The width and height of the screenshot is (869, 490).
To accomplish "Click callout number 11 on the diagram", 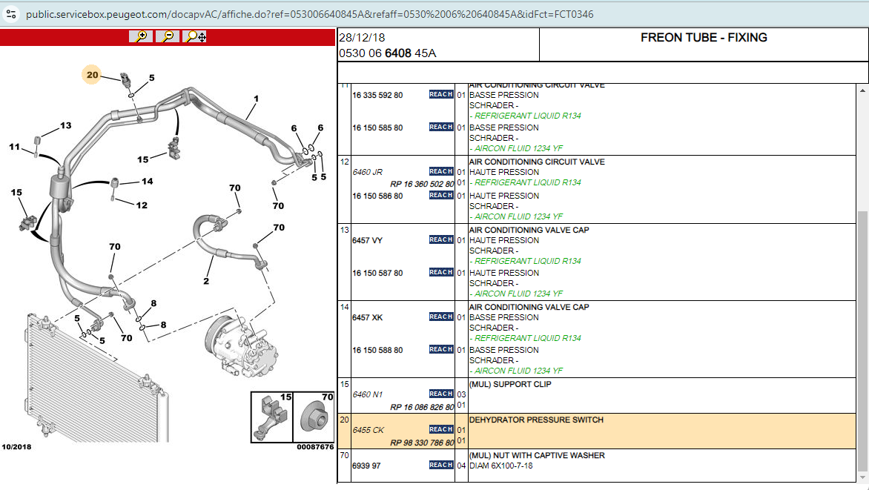I will coord(14,147).
